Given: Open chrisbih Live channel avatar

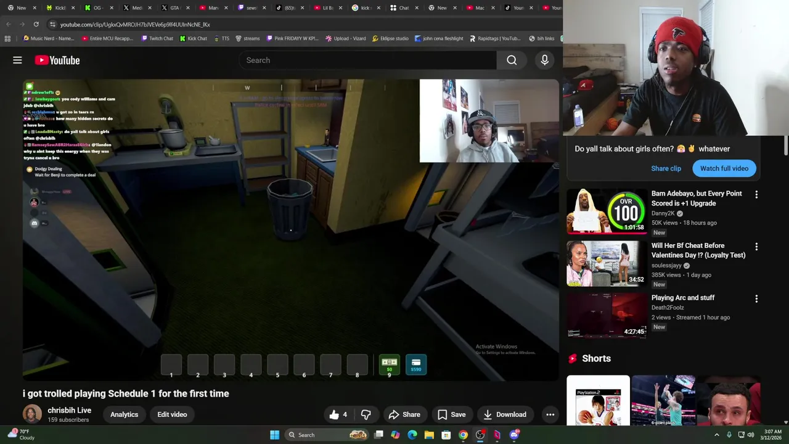Looking at the screenshot, I should coord(32,414).
